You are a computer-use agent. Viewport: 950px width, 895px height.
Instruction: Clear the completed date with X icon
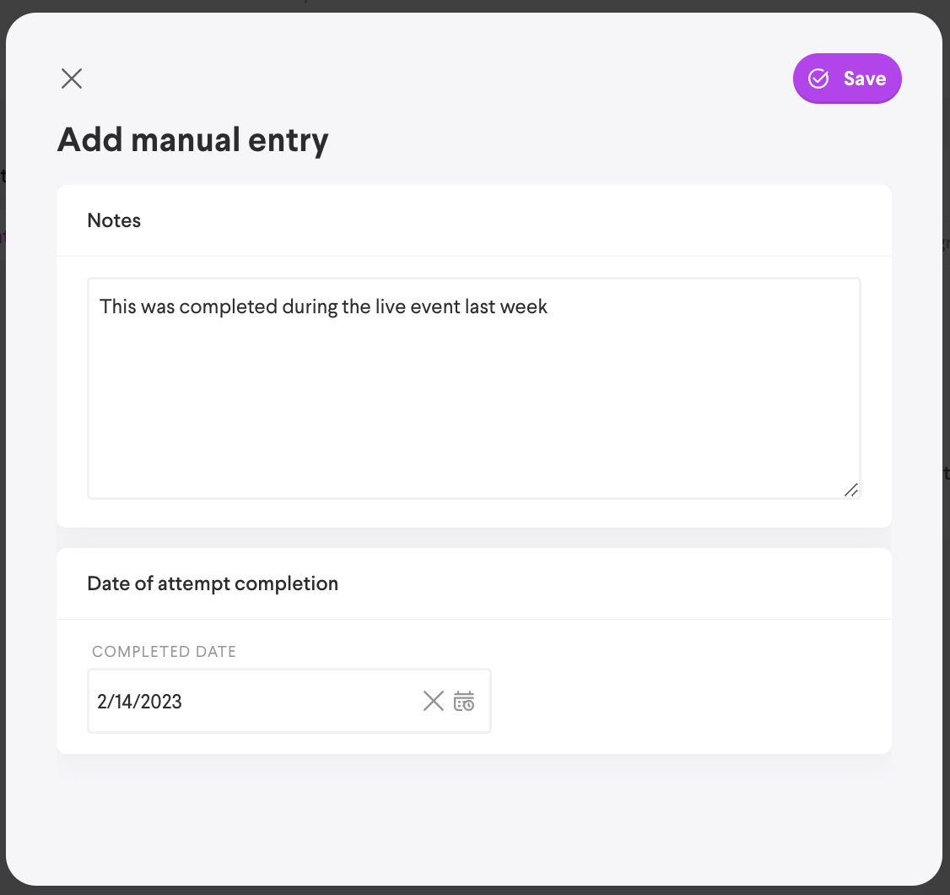click(433, 701)
